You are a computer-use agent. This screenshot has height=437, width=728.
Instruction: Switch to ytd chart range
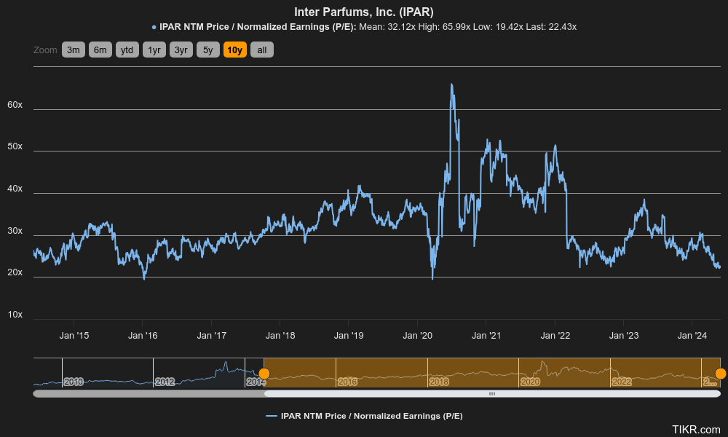(127, 50)
